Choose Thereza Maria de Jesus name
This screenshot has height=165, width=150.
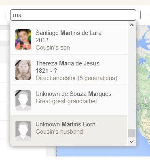[x=68, y=63]
